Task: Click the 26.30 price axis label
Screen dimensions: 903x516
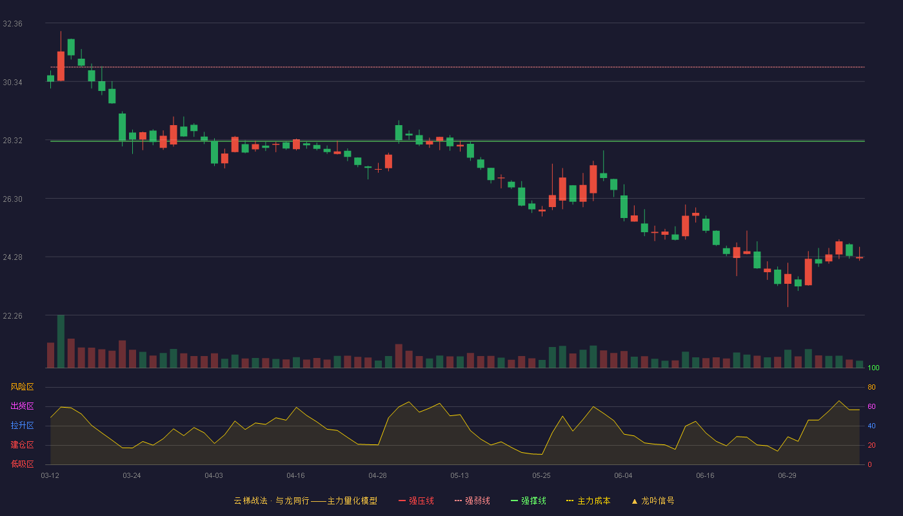Action: (x=12, y=199)
